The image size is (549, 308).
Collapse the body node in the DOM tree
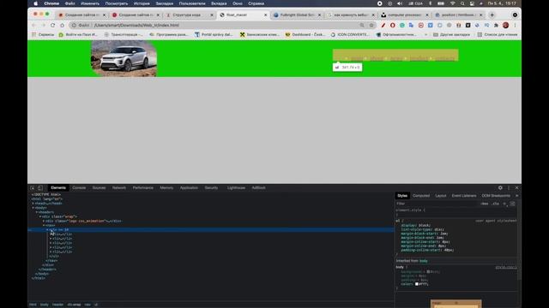(x=33, y=208)
